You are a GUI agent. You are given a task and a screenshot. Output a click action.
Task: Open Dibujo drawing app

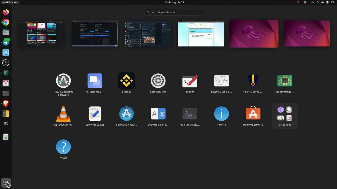coord(190,81)
